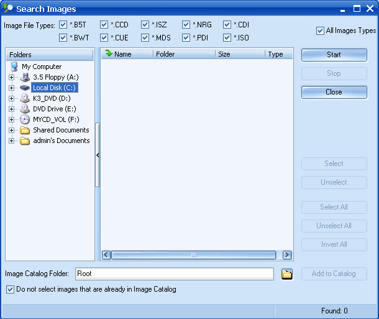Click the admin's Documents folder icon

pyautogui.click(x=25, y=141)
